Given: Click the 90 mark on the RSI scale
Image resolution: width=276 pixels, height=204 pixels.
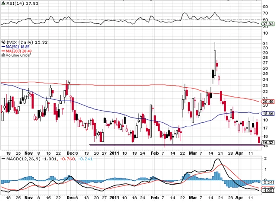Looking at the screenshot, I should (265, 7).
